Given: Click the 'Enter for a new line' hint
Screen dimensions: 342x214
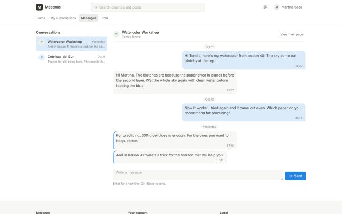Looking at the screenshot, I should (x=139, y=184).
